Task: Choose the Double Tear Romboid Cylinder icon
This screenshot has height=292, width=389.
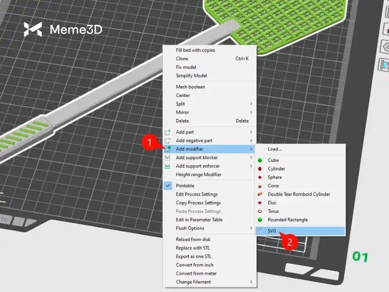Action: point(260,194)
